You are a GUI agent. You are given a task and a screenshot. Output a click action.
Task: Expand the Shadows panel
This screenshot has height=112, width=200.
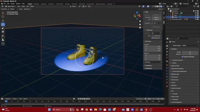pos(174,86)
